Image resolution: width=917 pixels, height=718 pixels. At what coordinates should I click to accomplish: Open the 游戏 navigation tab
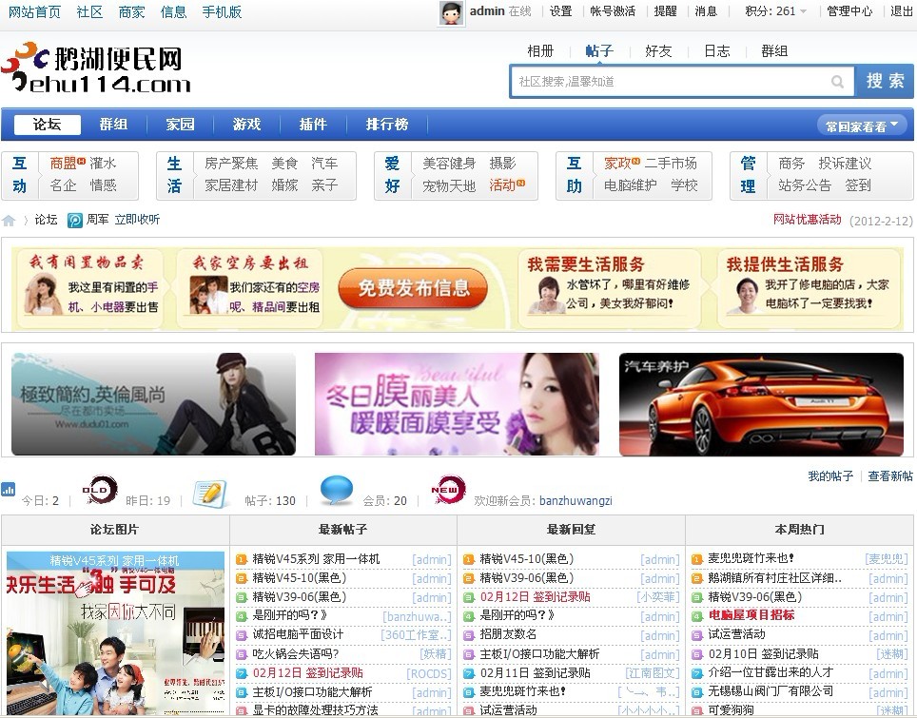tap(246, 124)
